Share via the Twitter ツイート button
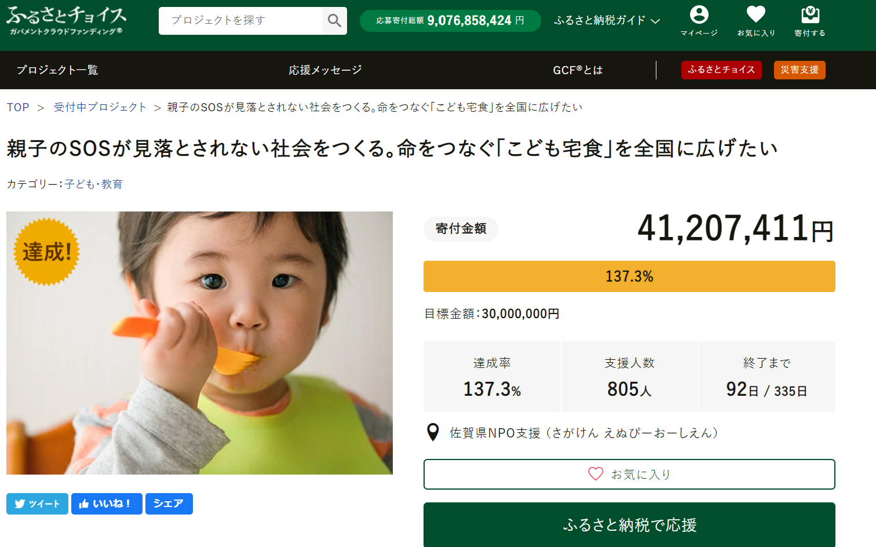Image resolution: width=876 pixels, height=547 pixels. coord(37,504)
